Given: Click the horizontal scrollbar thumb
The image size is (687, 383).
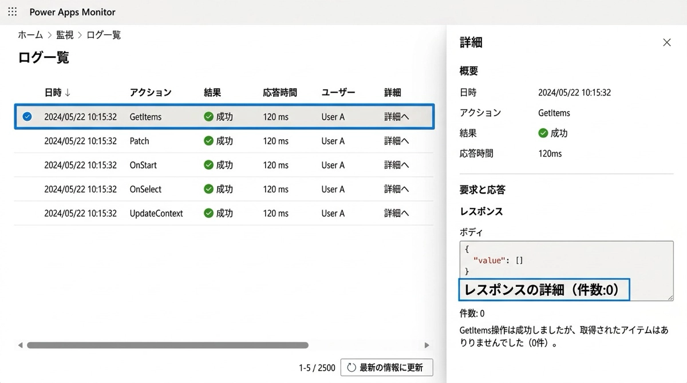Looking at the screenshot, I should [x=167, y=345].
